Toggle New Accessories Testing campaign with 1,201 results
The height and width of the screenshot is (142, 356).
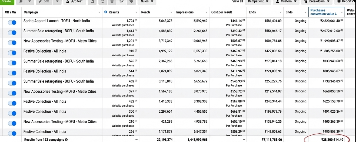click(x=12, y=43)
